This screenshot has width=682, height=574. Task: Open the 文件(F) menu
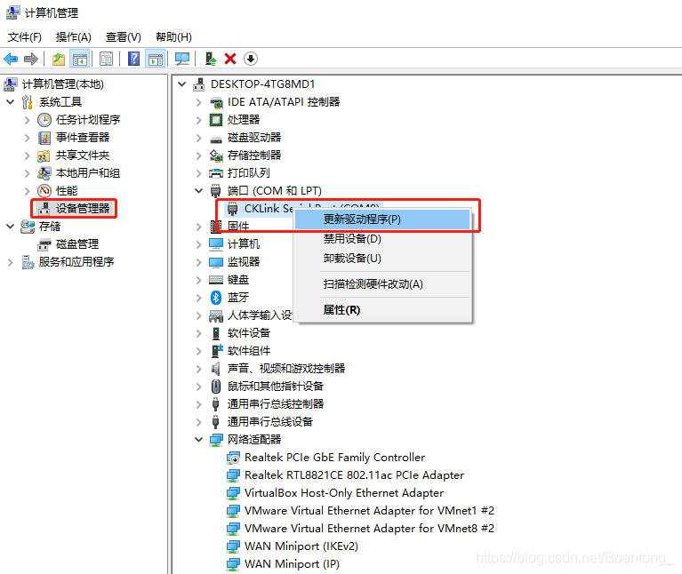[x=25, y=37]
